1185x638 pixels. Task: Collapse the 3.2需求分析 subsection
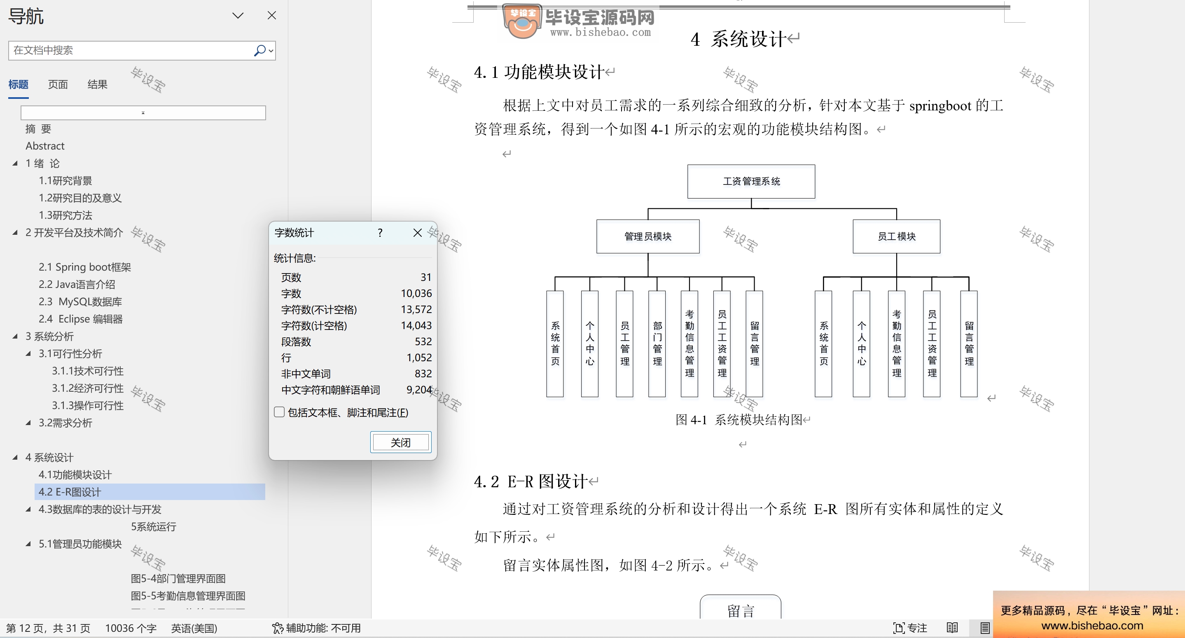(28, 423)
